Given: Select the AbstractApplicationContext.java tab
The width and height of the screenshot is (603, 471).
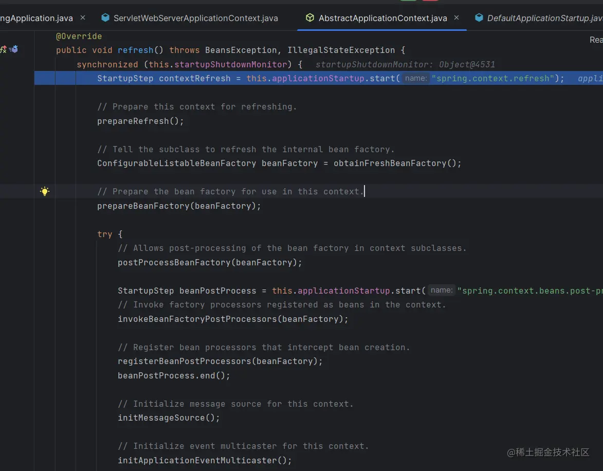Looking at the screenshot, I should tap(382, 18).
